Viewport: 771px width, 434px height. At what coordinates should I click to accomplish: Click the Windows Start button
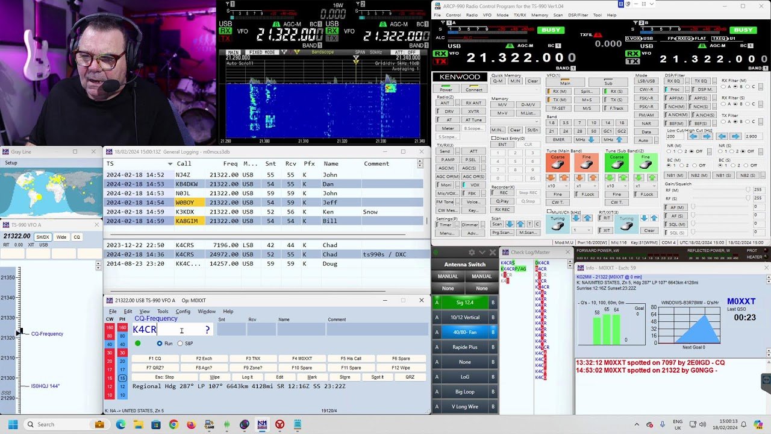[13, 424]
